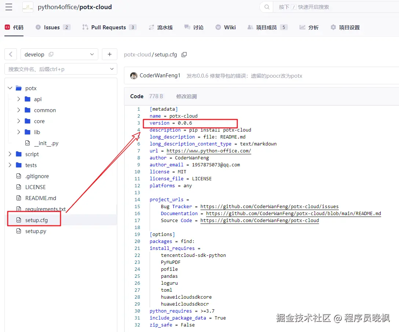Viewport: 399px width, 332px height.
Task: Open the LICENSE file
Action: pyautogui.click(x=35, y=187)
